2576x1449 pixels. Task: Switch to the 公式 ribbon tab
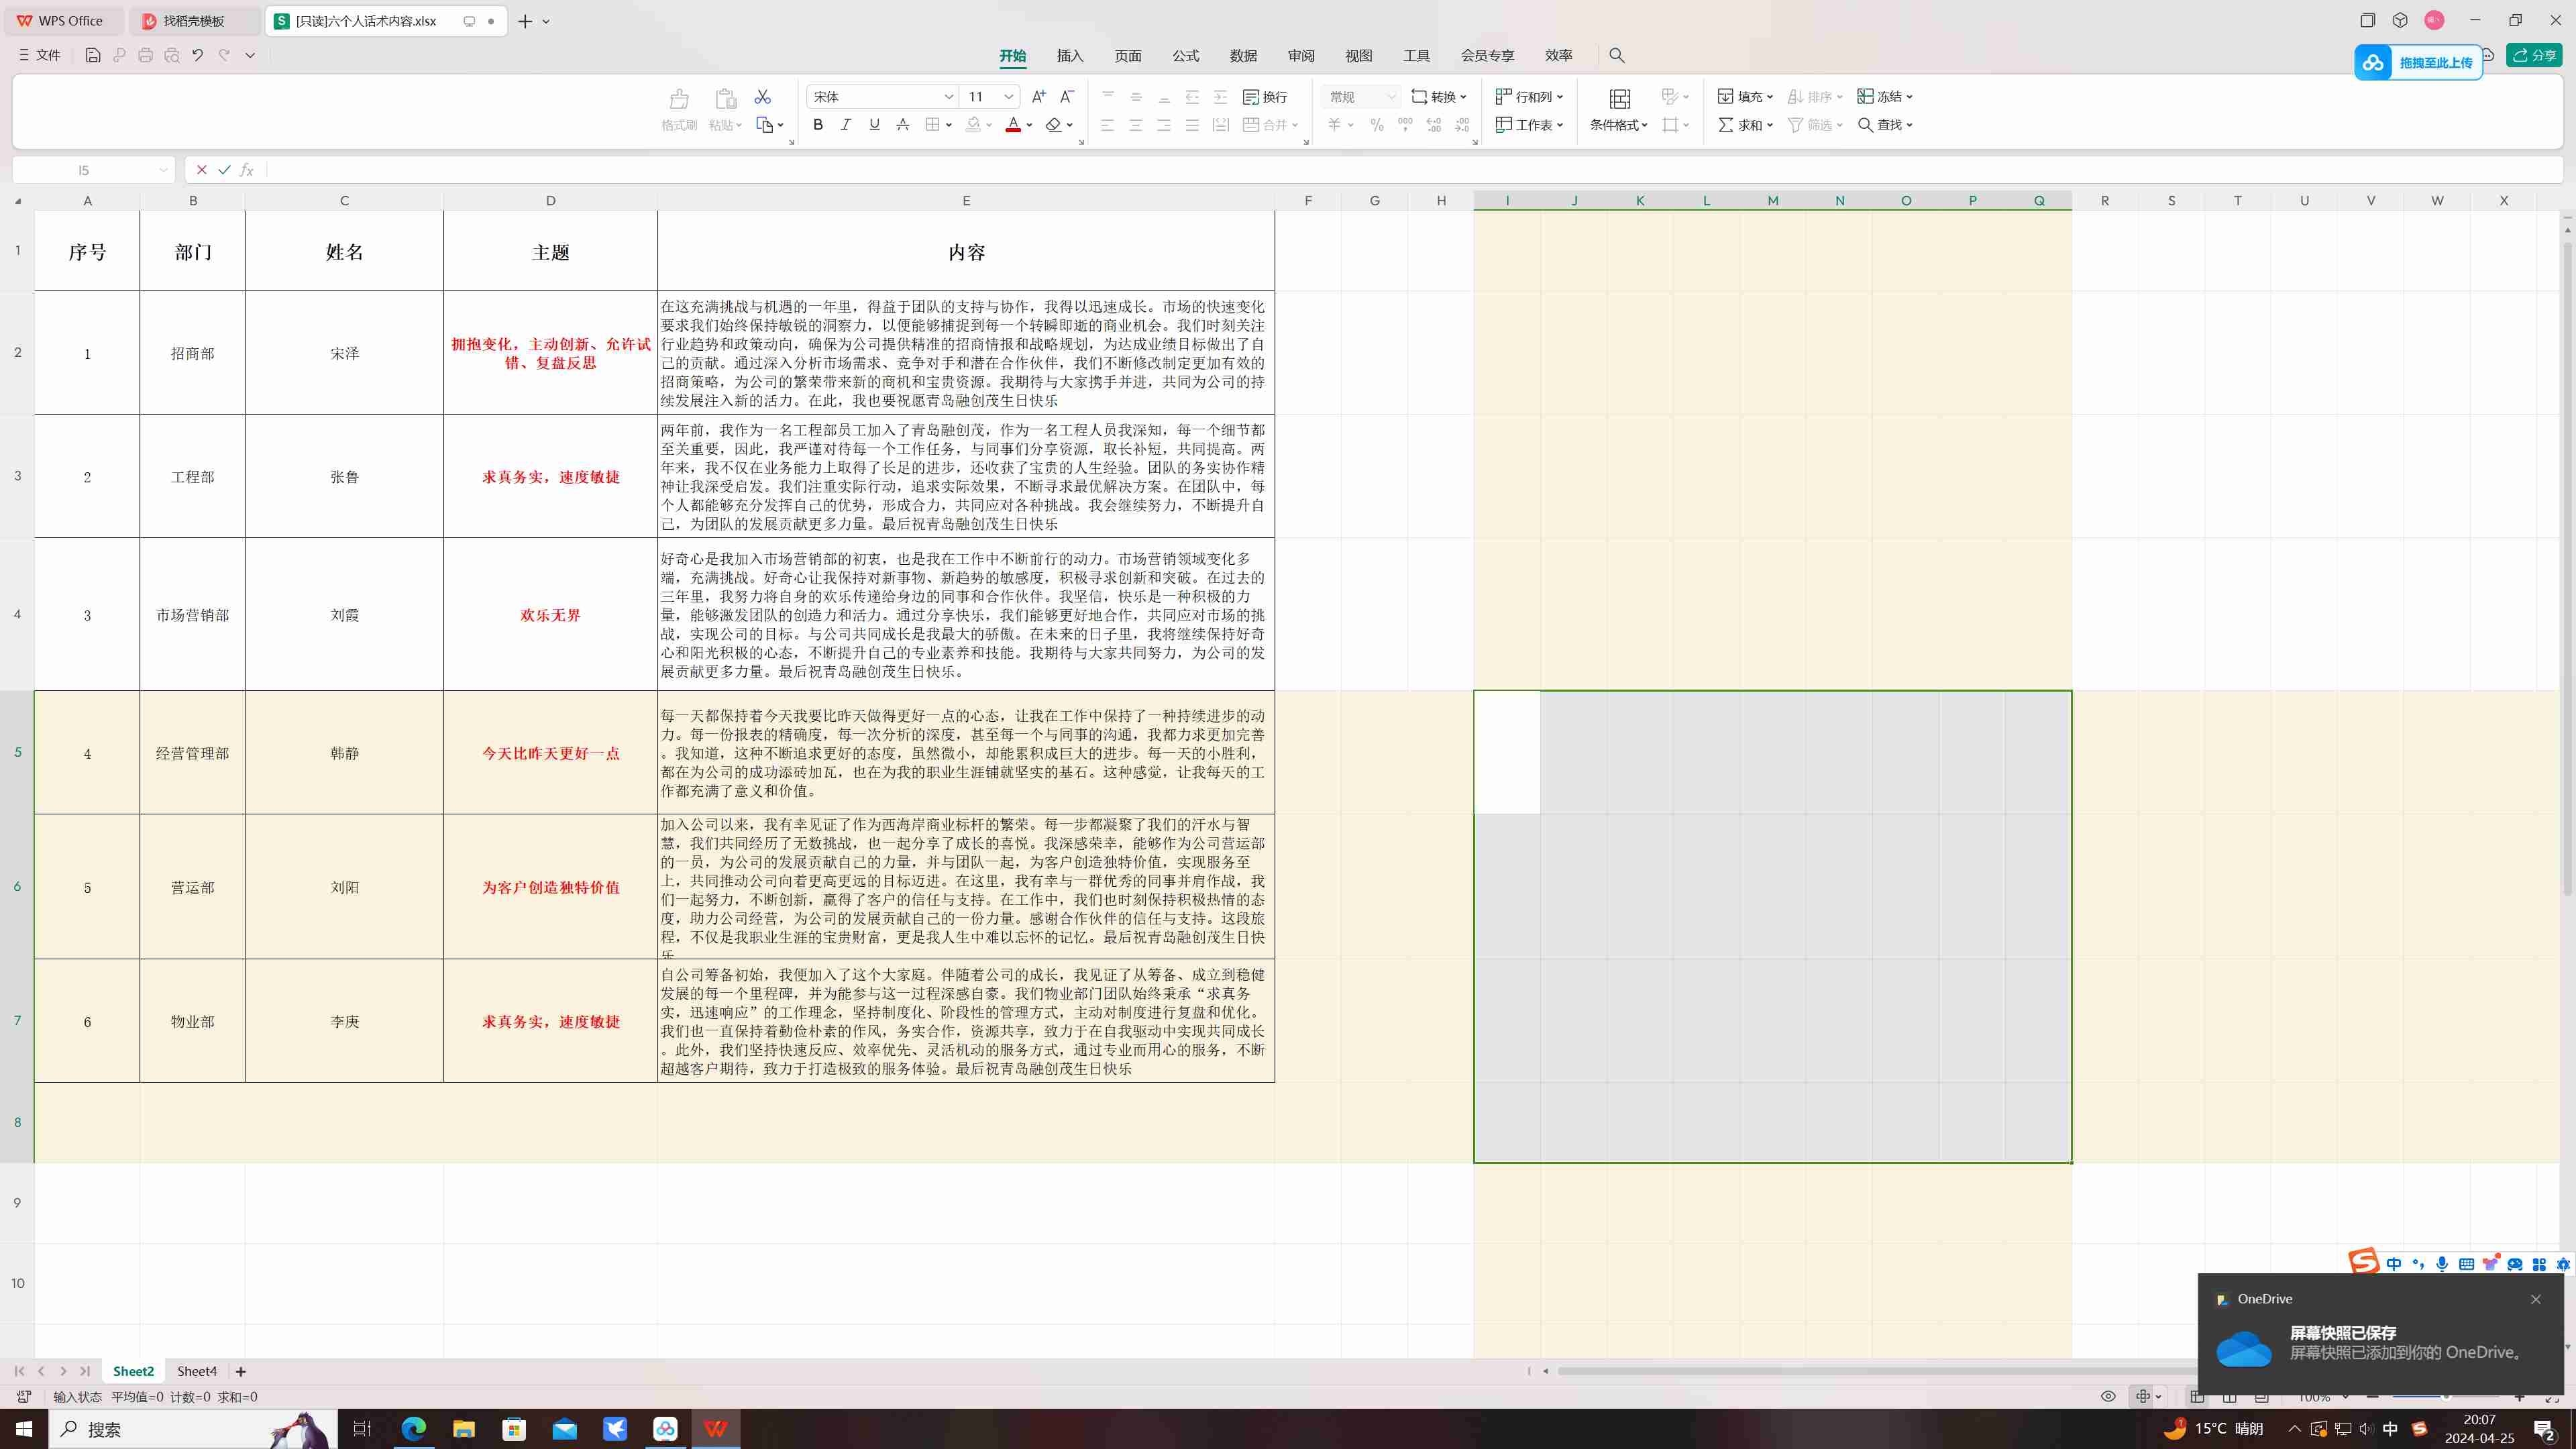coord(1186,56)
